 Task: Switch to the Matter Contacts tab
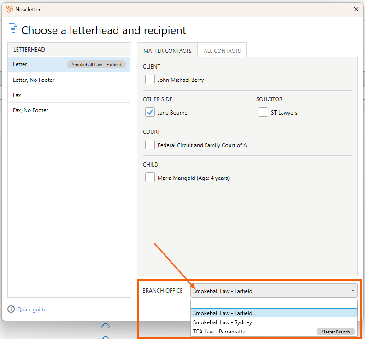click(x=167, y=51)
